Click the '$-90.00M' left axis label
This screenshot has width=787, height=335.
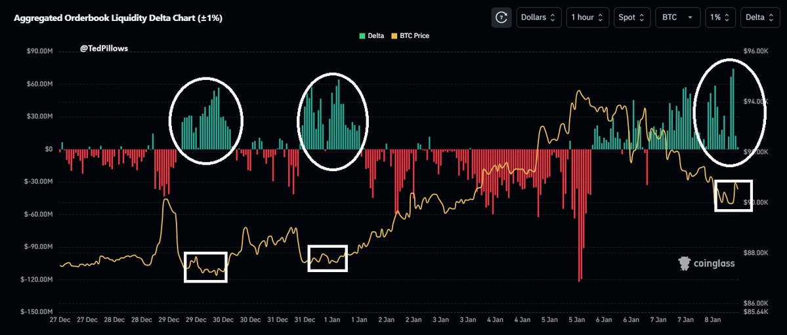[39, 246]
